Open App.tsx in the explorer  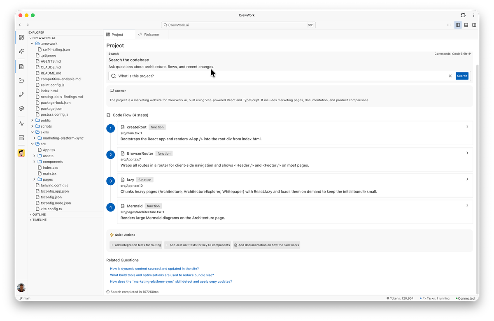tap(49, 150)
